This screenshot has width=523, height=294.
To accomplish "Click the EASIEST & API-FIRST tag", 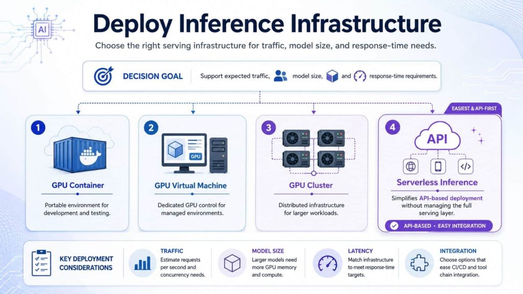I will tap(474, 108).
